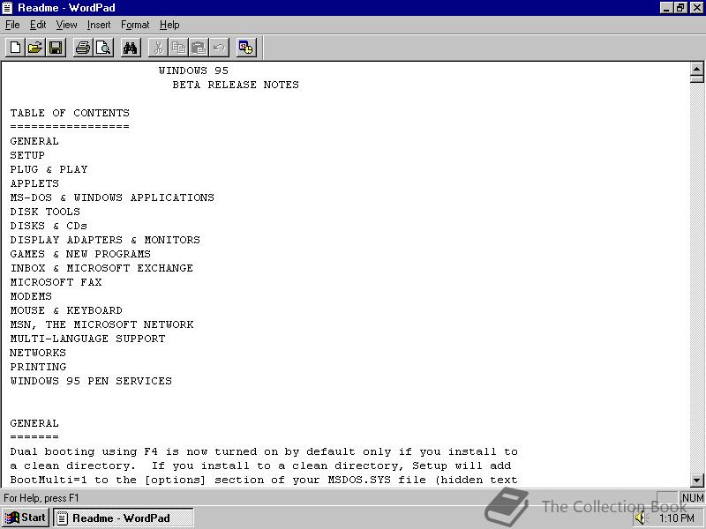Screen dimensions: 706x529
Task: Open the Edit menu
Action: [38, 25]
